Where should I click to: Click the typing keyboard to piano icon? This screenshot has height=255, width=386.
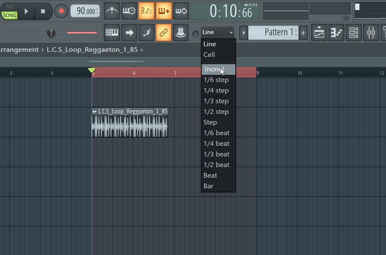[x=112, y=32]
